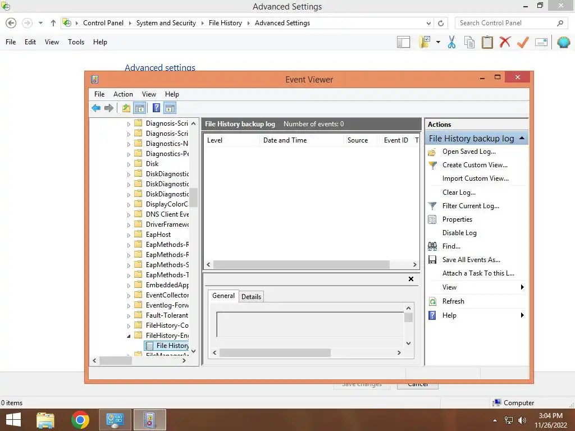Image resolution: width=575 pixels, height=431 pixels.
Task: Close the event preview pane with X
Action: (411, 279)
